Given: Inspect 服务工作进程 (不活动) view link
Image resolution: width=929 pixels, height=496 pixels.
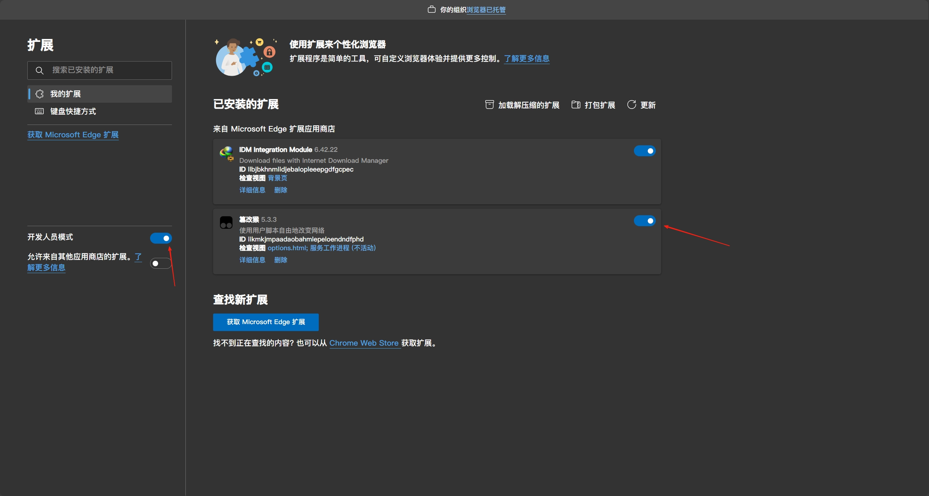Looking at the screenshot, I should click(x=343, y=248).
